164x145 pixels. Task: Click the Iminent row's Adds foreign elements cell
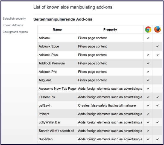(x=110, y=114)
